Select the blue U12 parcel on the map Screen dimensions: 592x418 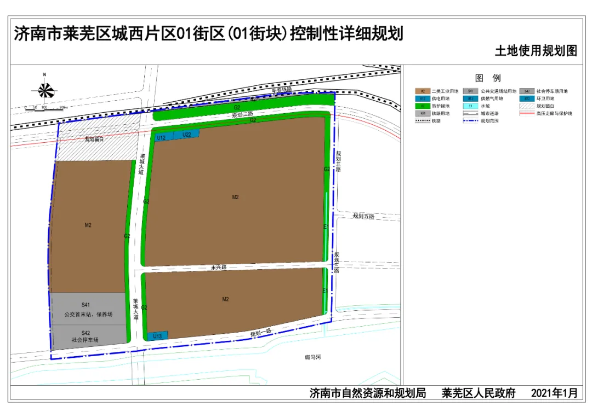pos(164,137)
